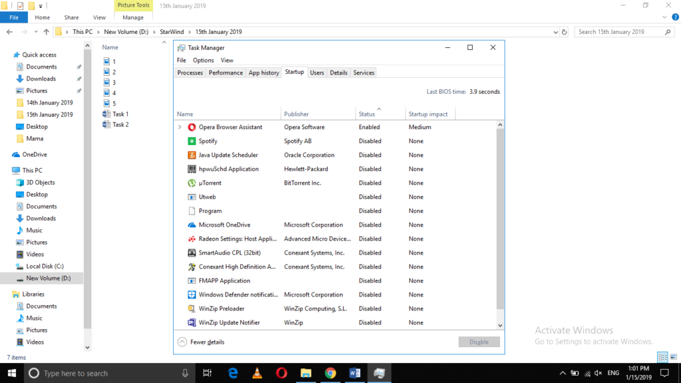Click the Cortana microphone icon

(185, 373)
